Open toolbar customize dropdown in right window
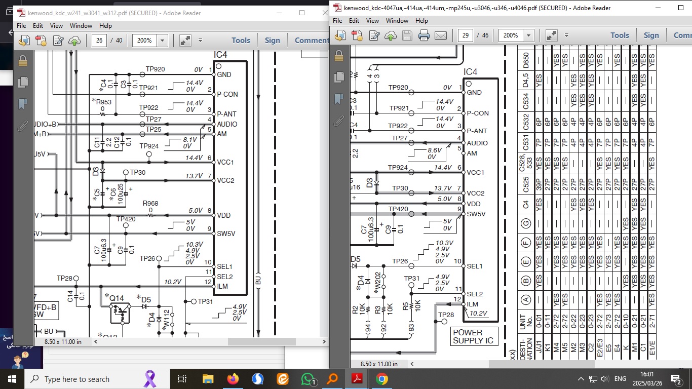Screen dimensions: 692x389 tap(566, 35)
